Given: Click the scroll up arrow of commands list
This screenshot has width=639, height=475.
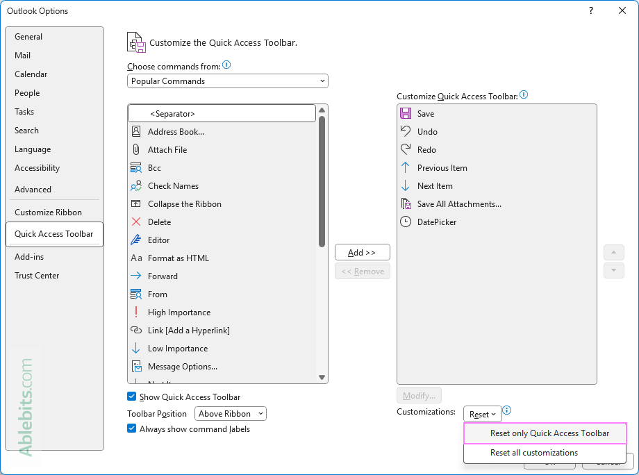Looking at the screenshot, I should pos(322,110).
